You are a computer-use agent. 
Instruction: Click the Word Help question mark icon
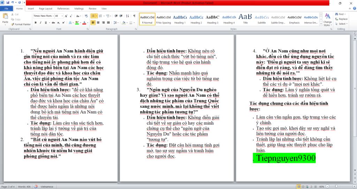tap(354, 9)
